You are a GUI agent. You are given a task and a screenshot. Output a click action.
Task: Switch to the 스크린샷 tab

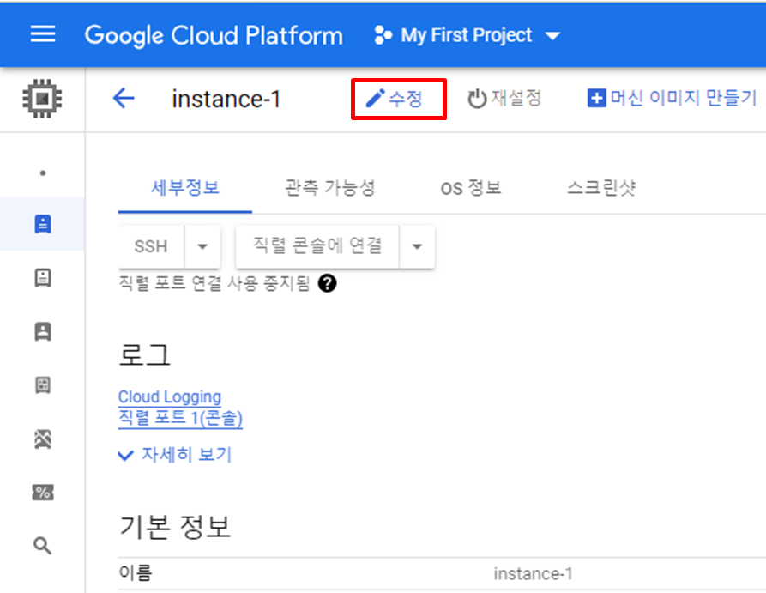point(601,188)
